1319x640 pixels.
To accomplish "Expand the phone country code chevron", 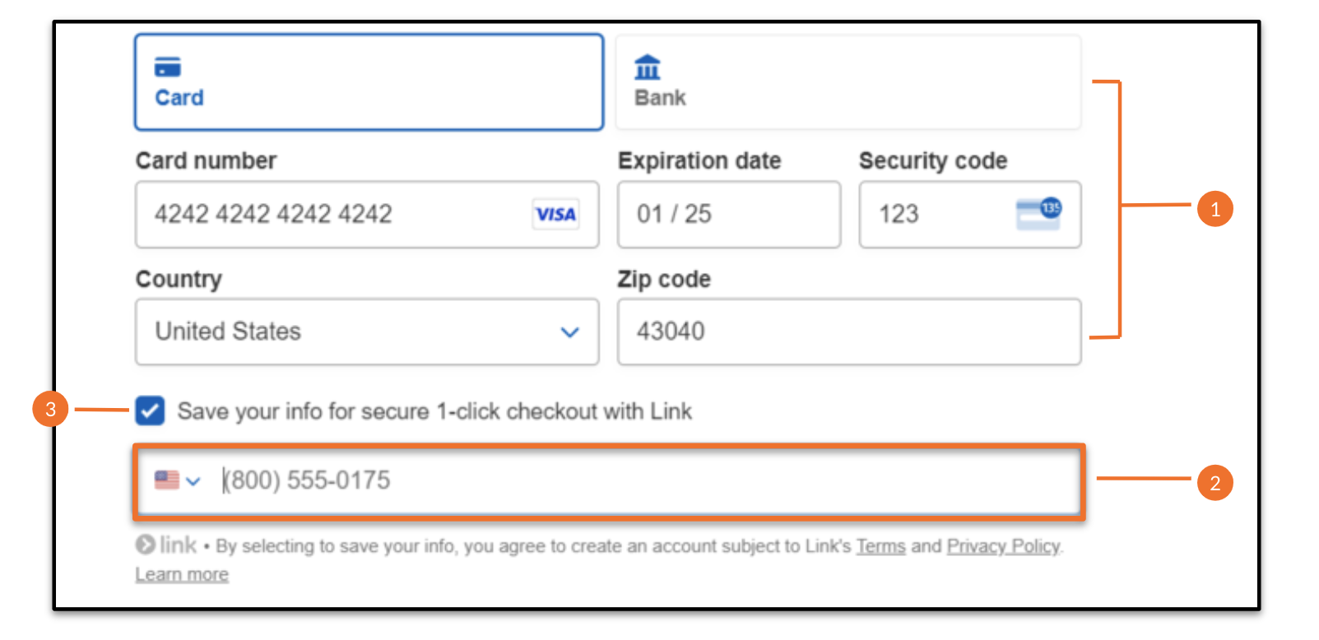I will (193, 481).
